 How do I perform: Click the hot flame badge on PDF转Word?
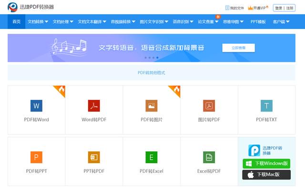[x=61, y=90]
